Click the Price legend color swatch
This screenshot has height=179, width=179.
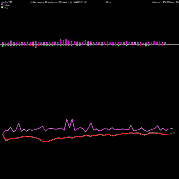2,8
